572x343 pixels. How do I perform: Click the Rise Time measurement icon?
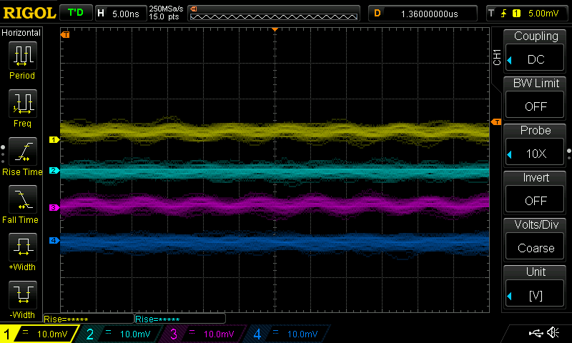coord(21,152)
